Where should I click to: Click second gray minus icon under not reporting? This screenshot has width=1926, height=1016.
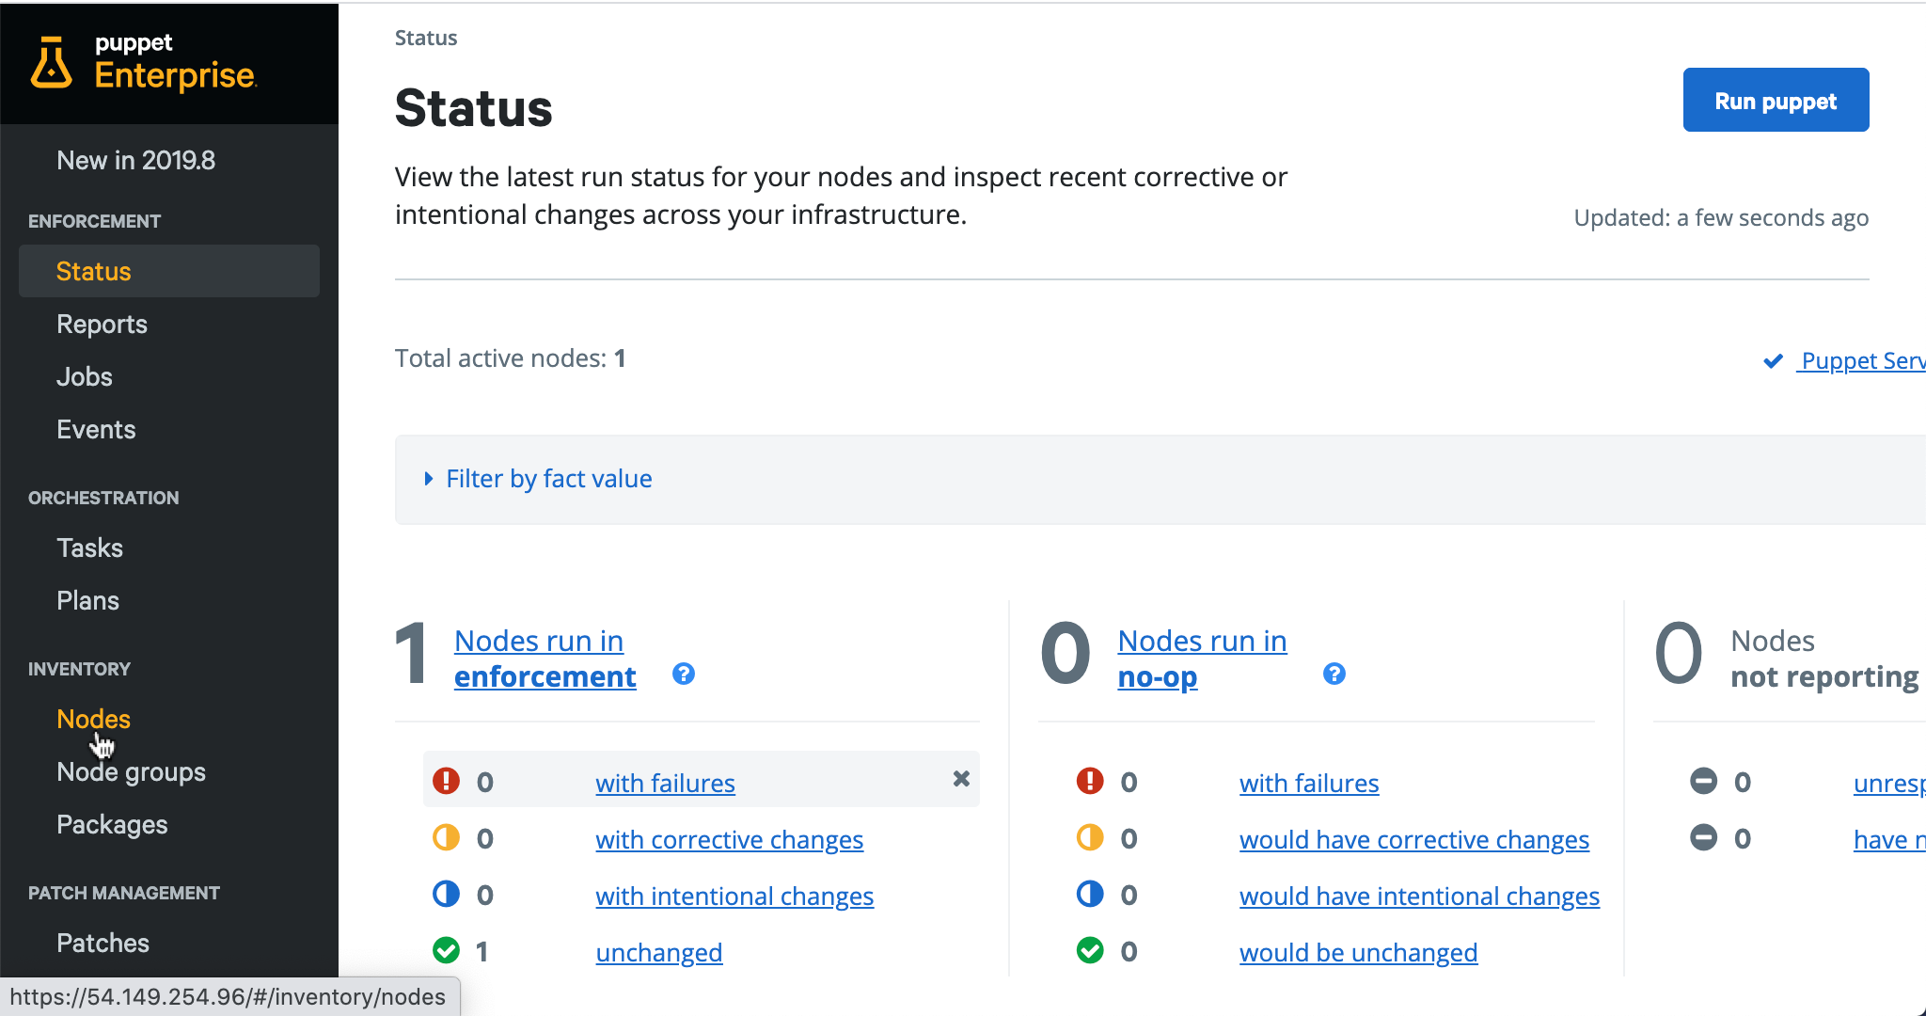pyautogui.click(x=1703, y=837)
